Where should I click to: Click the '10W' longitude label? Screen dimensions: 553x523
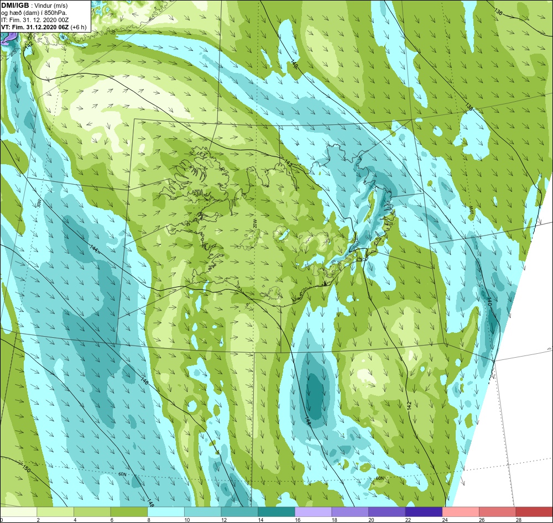coord(471,211)
